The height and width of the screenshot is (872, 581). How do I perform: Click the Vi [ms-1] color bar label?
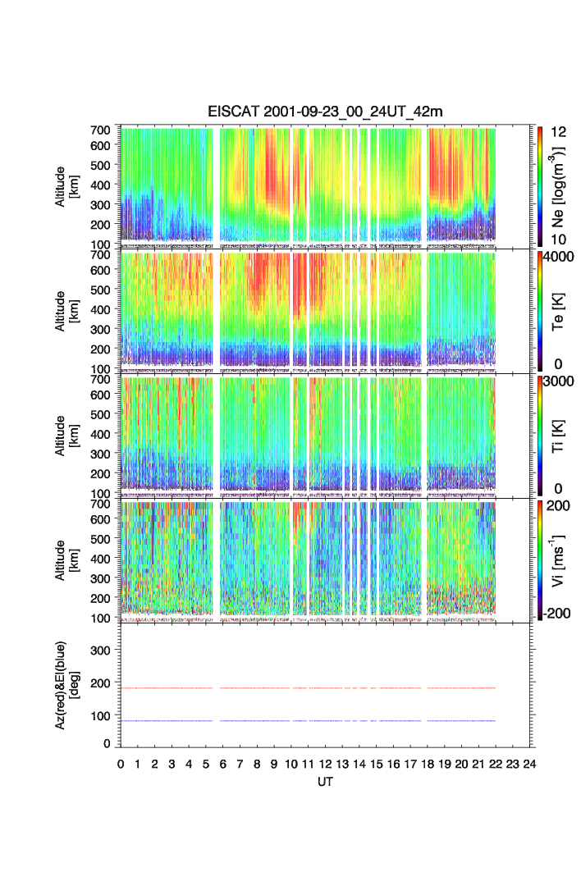559,559
